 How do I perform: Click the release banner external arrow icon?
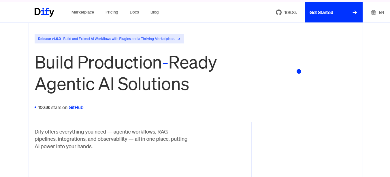[179, 39]
